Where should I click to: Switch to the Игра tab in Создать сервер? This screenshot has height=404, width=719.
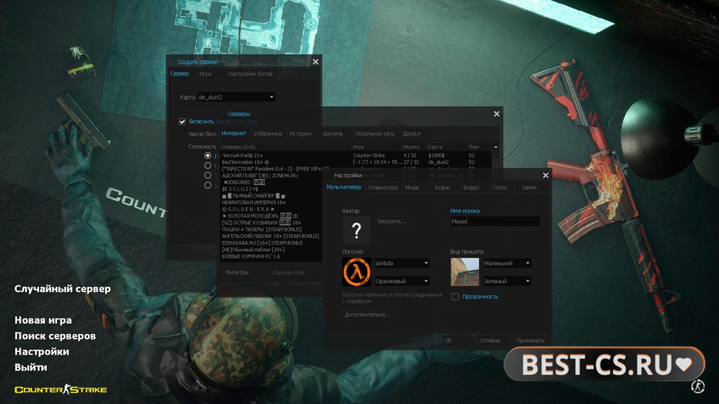point(206,74)
